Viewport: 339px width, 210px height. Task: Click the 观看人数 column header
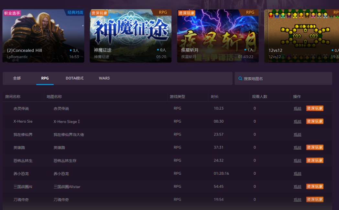click(260, 97)
